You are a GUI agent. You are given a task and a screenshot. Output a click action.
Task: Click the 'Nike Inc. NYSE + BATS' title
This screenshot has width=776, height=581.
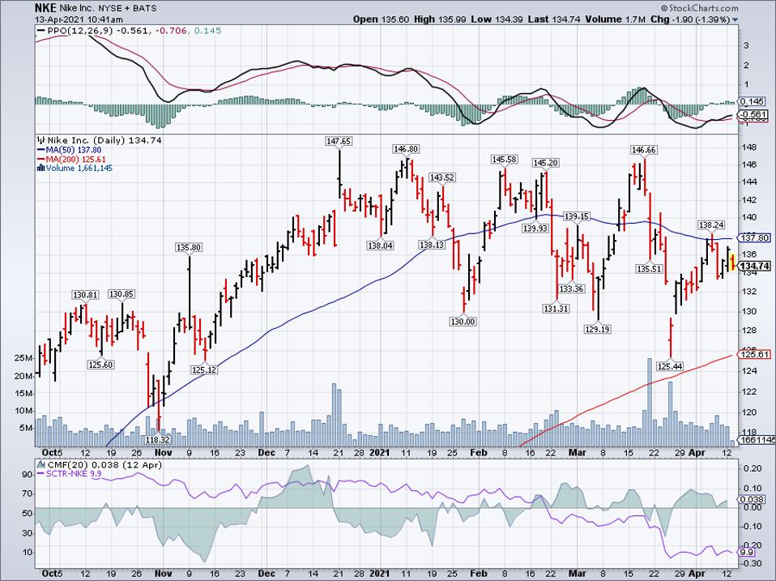[108, 8]
